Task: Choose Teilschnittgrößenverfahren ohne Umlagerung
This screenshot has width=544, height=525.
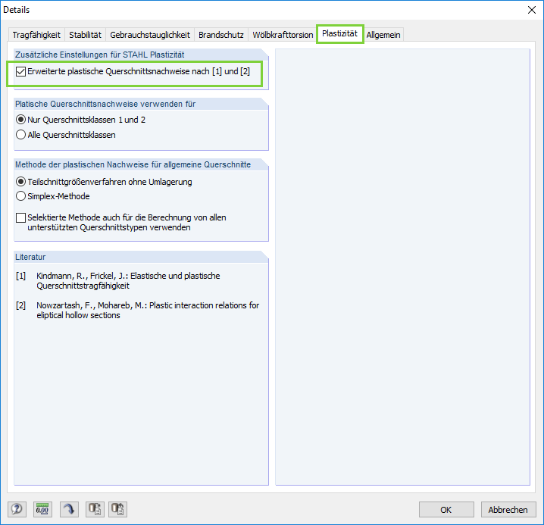Action: (20, 182)
